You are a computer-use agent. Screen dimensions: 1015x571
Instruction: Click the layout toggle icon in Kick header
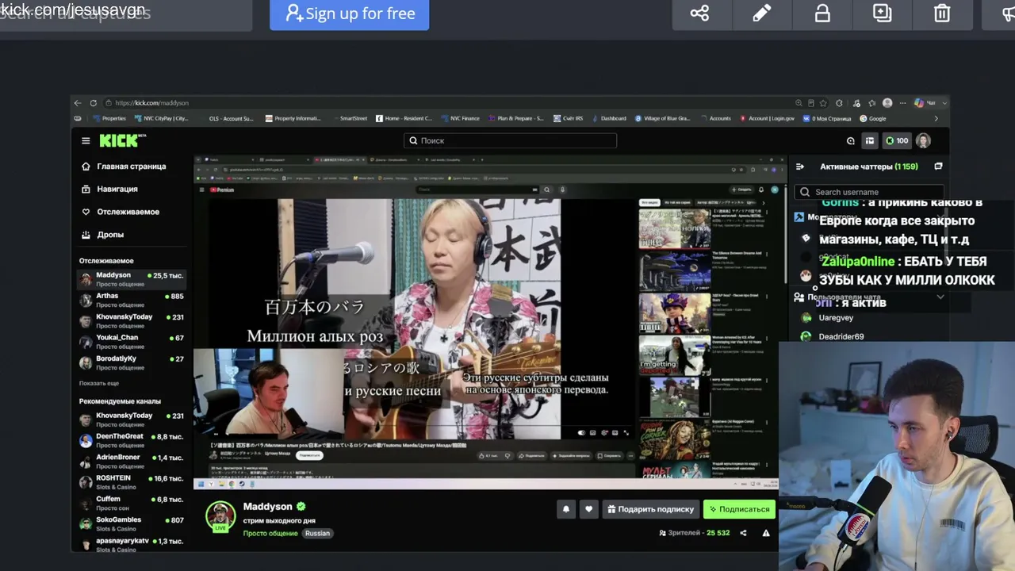click(870, 140)
